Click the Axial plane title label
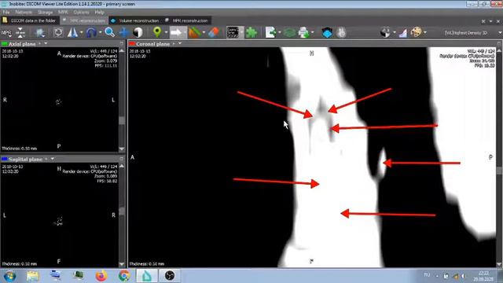 [x=22, y=44]
